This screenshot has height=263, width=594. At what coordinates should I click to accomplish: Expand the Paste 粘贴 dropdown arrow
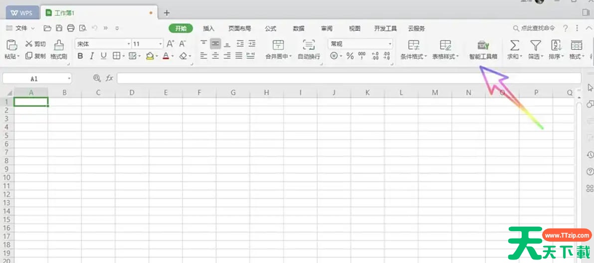click(x=18, y=56)
